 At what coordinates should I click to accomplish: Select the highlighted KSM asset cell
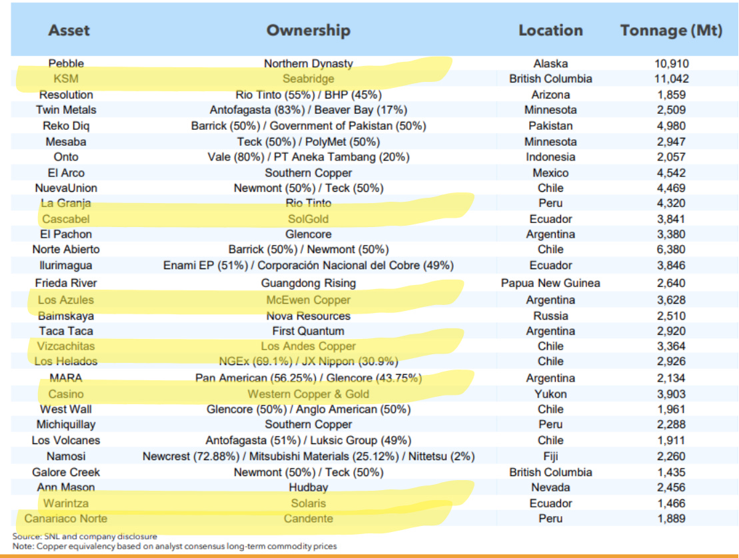[x=66, y=79]
